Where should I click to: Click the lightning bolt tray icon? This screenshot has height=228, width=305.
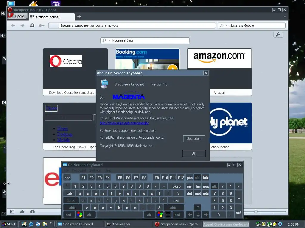pyautogui.click(x=274, y=224)
